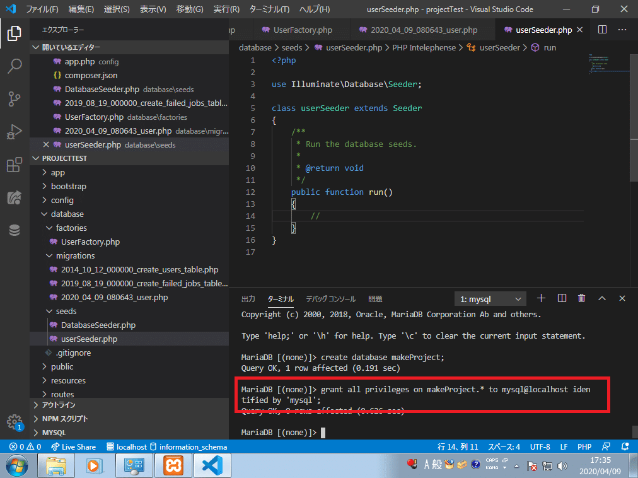This screenshot has height=478, width=638.
Task: Open the Search view icon
Action: 14,66
